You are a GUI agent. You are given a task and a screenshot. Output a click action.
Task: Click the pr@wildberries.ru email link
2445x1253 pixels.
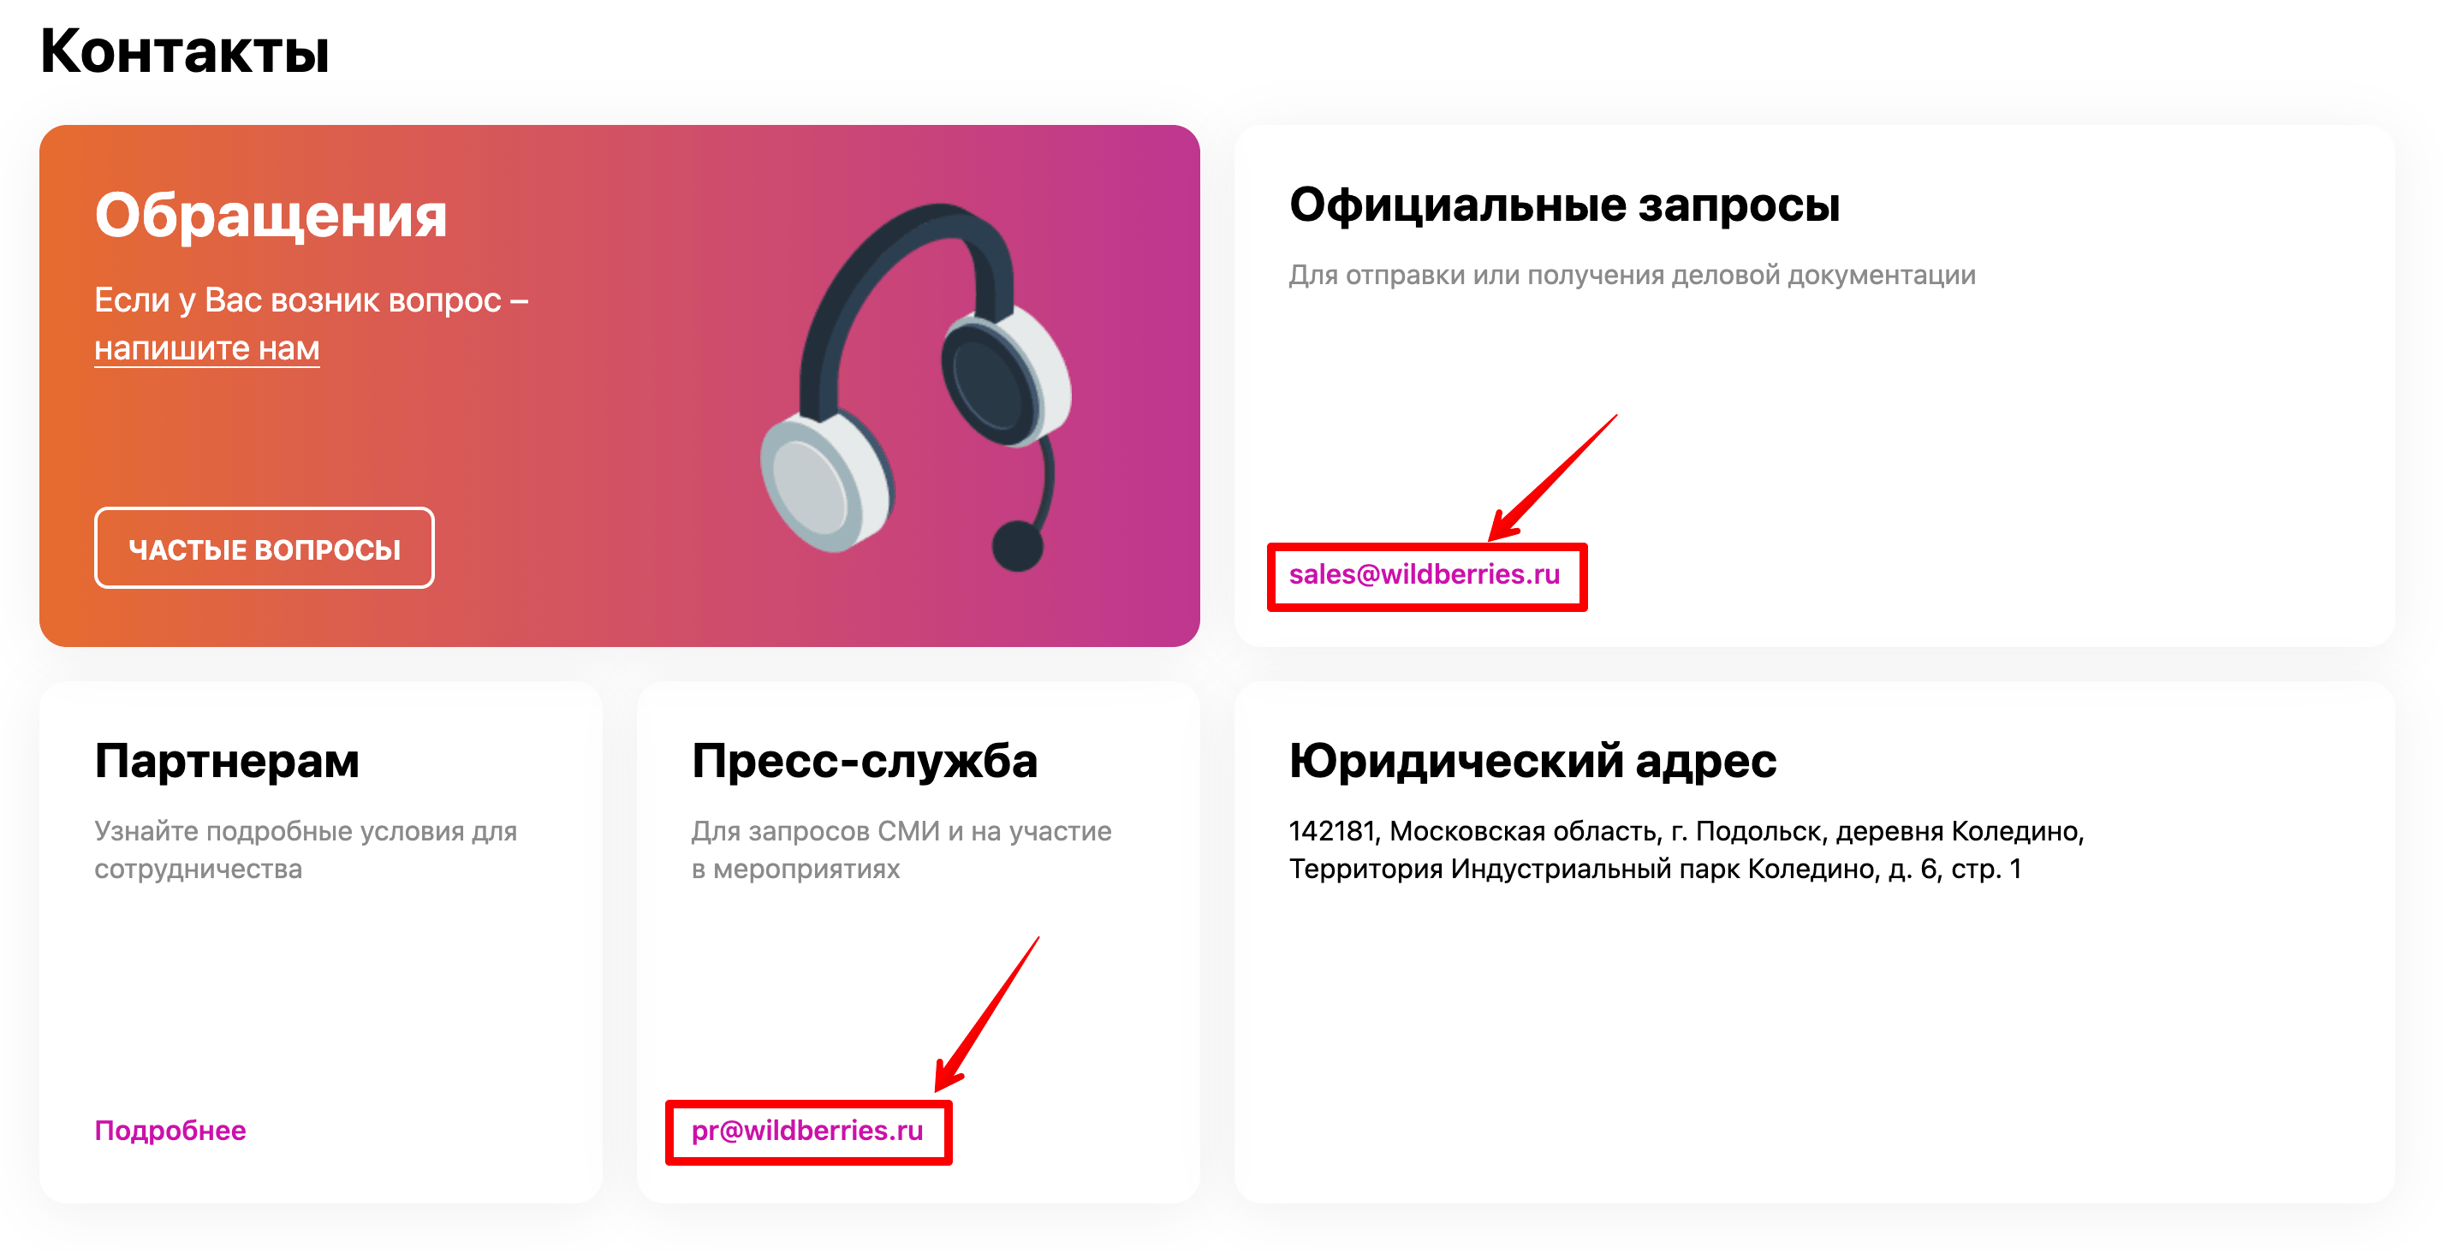click(806, 1131)
